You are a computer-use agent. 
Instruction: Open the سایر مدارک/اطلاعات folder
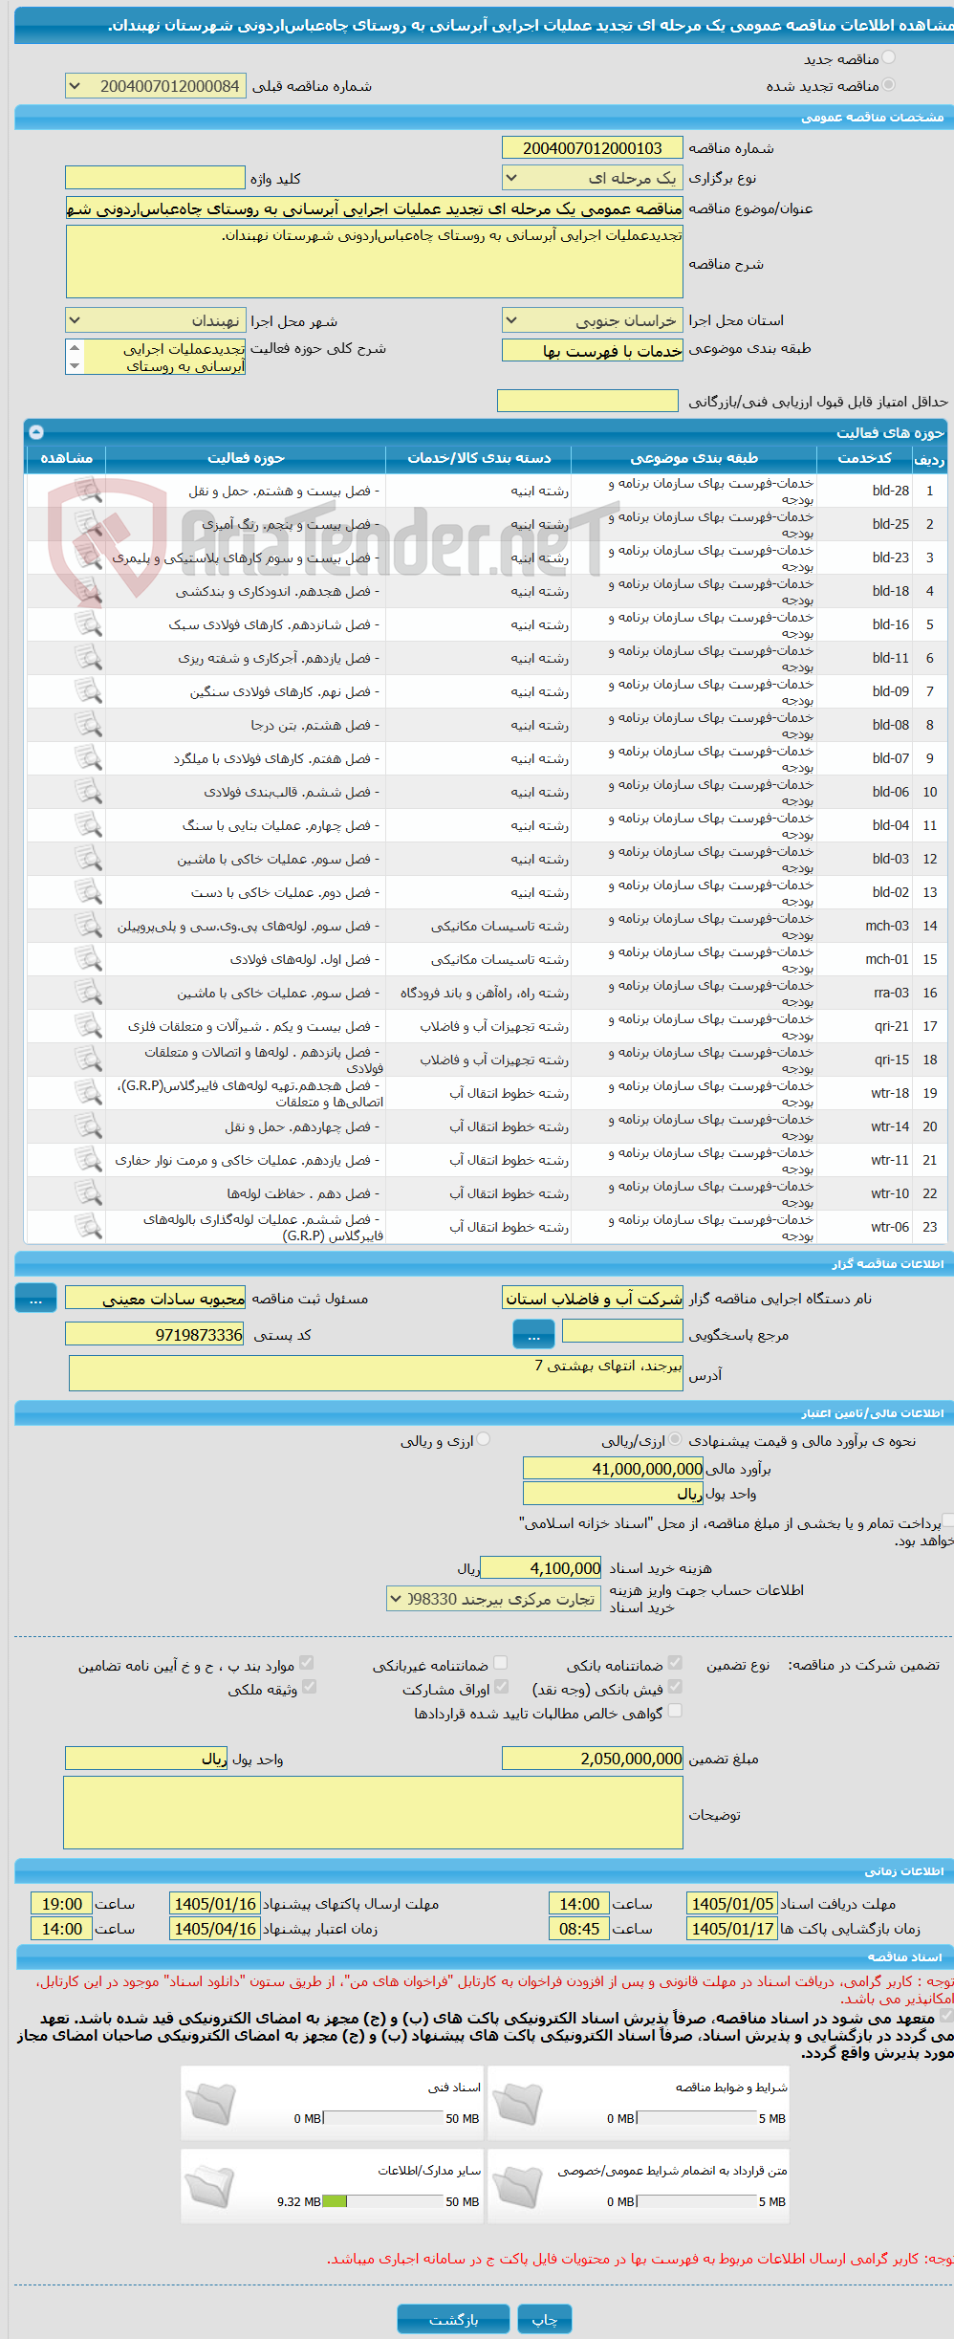210,2186
